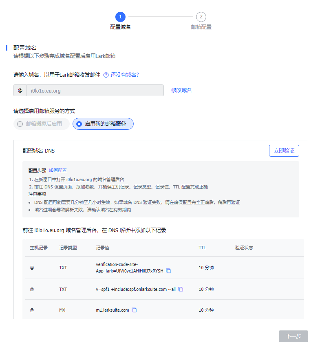311x350 pixels.
Task: Click the 记录类型 column header
Action: pos(68,248)
